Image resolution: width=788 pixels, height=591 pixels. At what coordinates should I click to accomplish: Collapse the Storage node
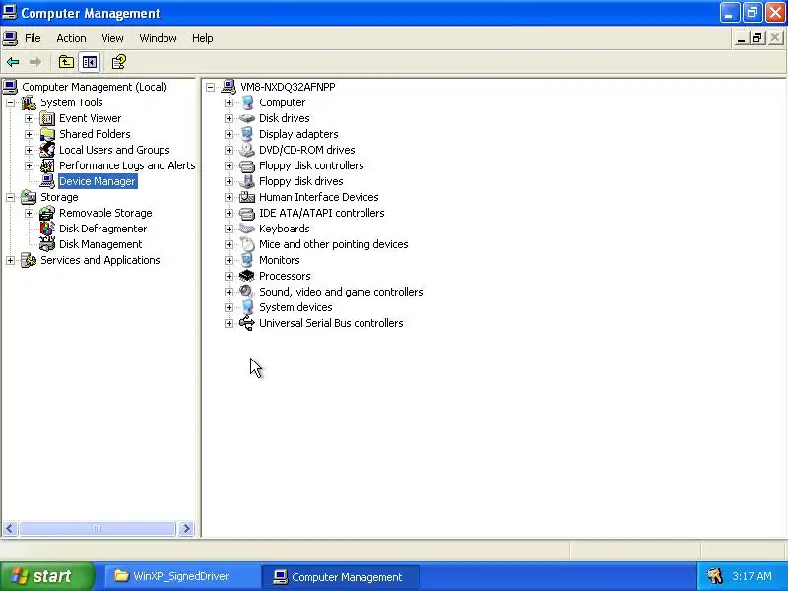click(x=10, y=198)
